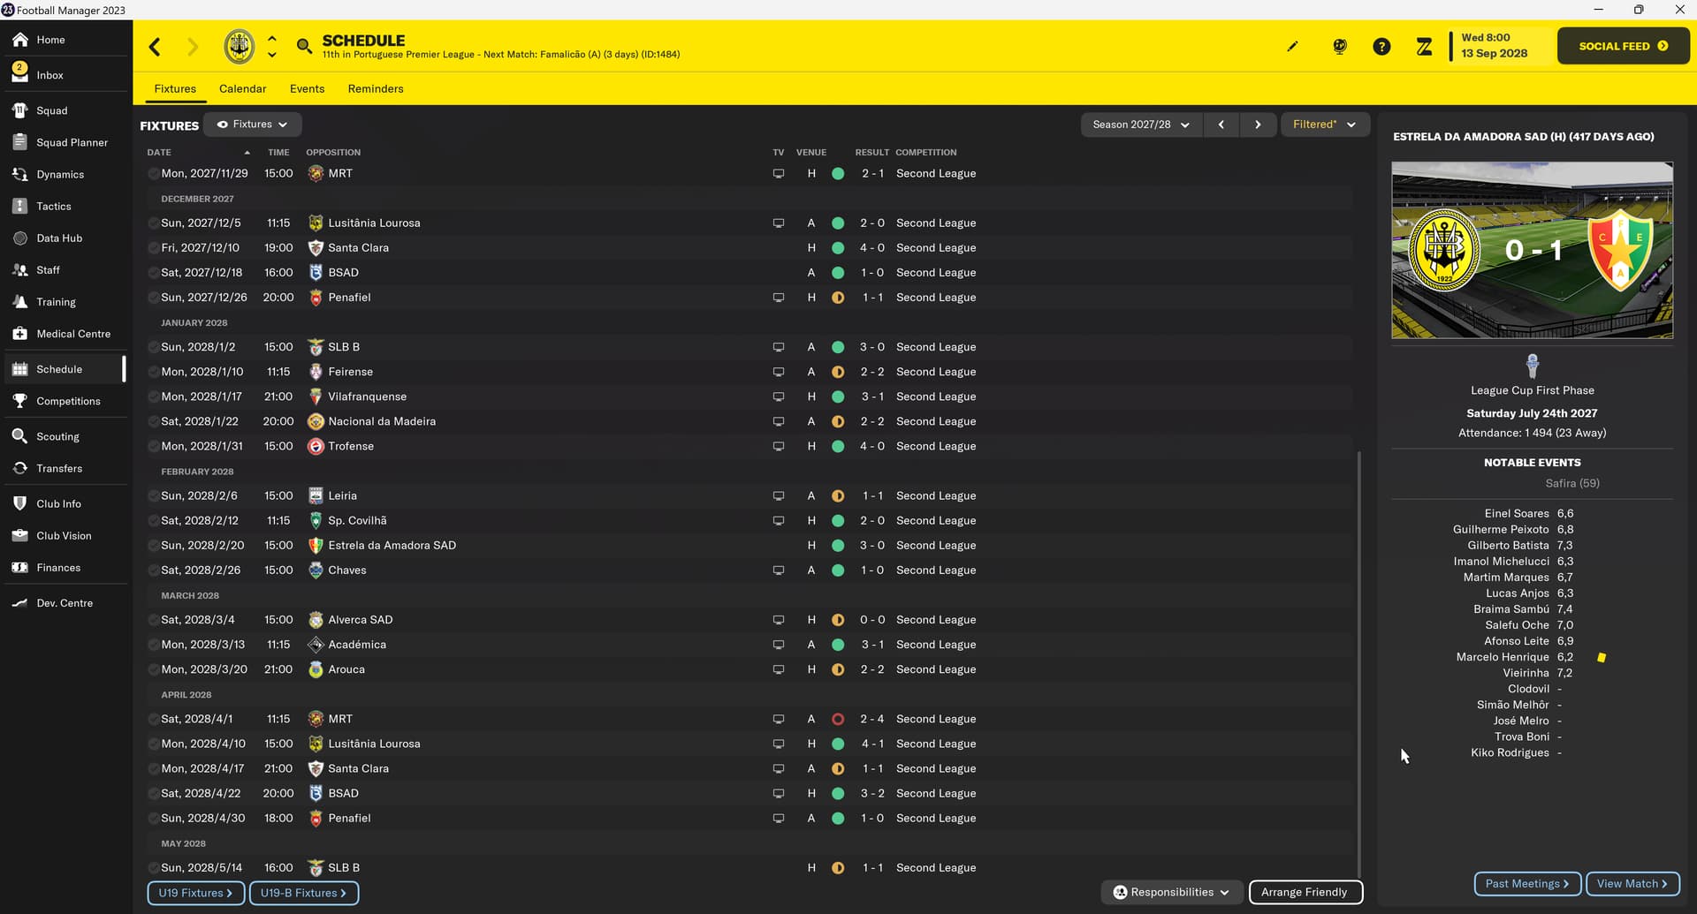The height and width of the screenshot is (914, 1697).
Task: Open the search magnifier in the header
Action: (304, 46)
